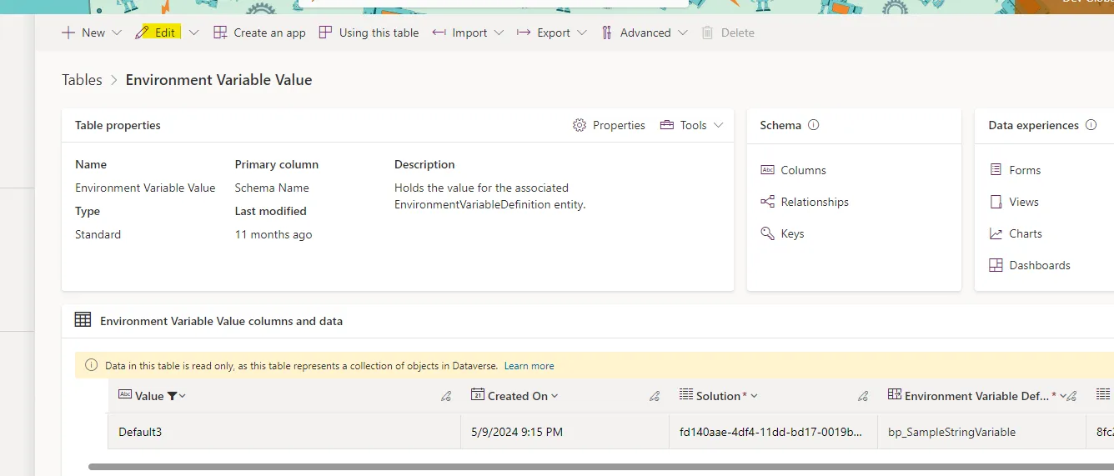Open the Properties gear icon

[580, 125]
